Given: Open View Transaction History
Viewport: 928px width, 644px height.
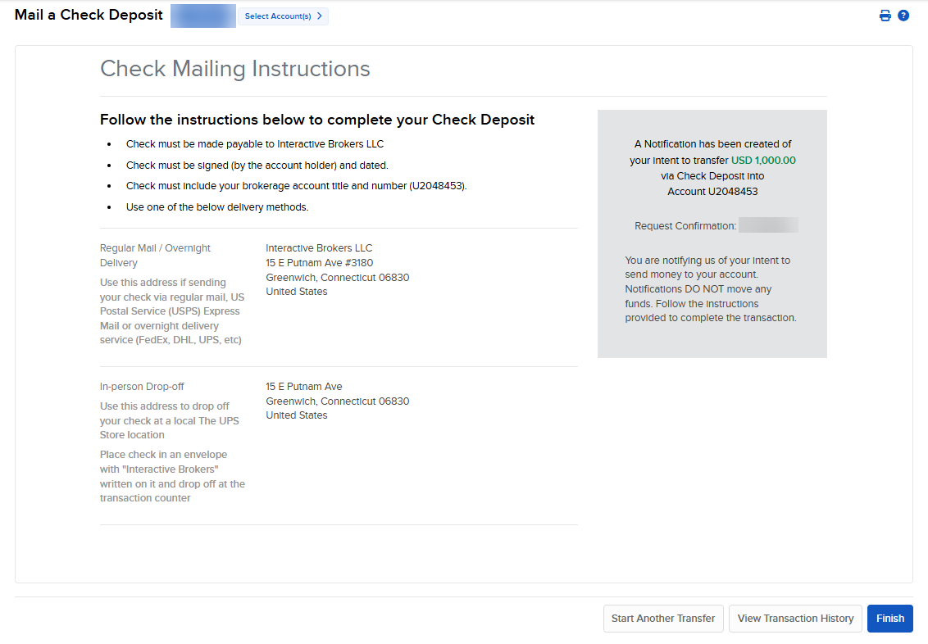Looking at the screenshot, I should [x=794, y=619].
